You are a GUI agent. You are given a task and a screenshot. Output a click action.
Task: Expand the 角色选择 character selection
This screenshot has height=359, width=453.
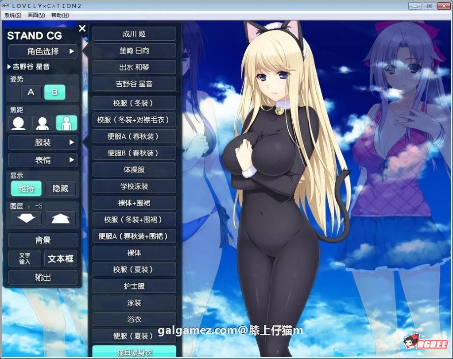click(43, 51)
